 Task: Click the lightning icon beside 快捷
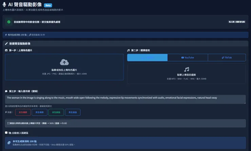6,112
